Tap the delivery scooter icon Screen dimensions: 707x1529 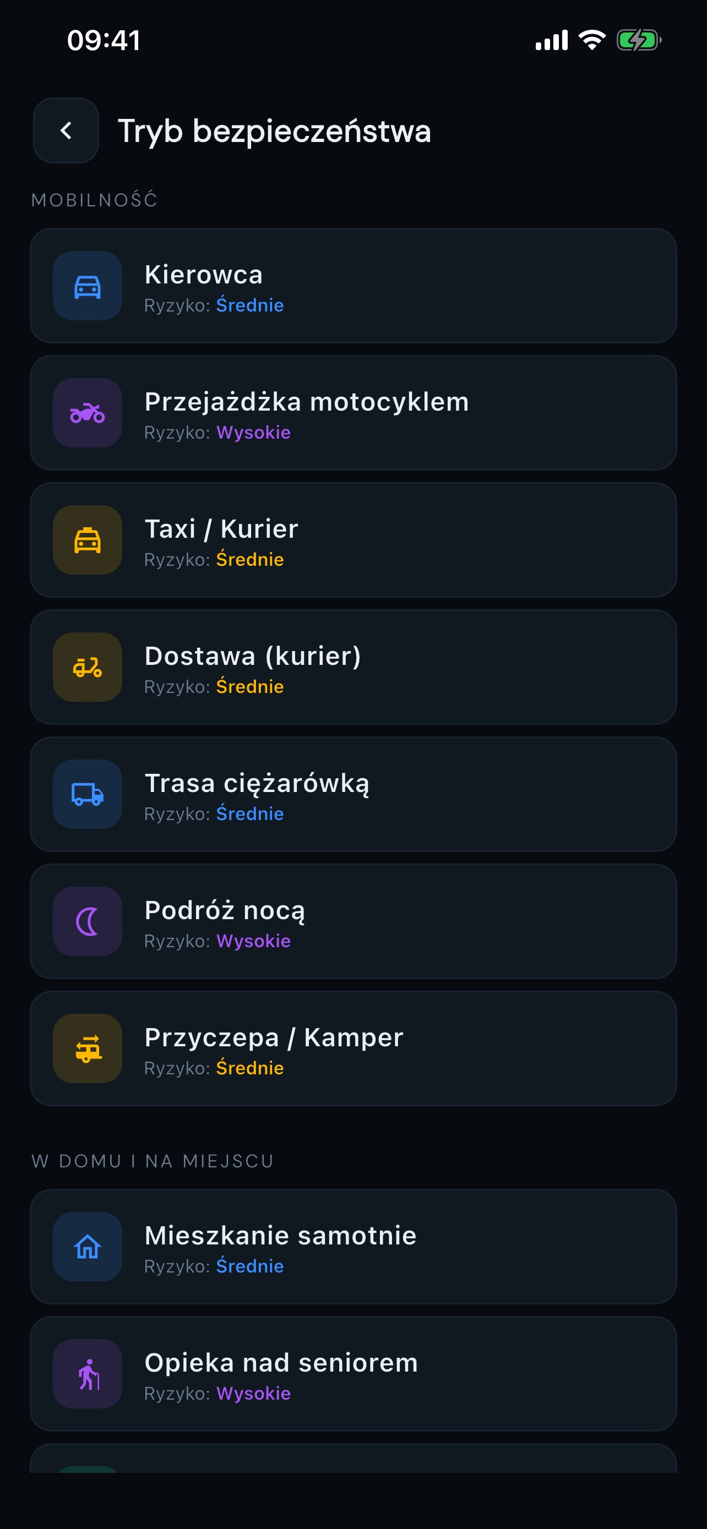[x=87, y=667]
